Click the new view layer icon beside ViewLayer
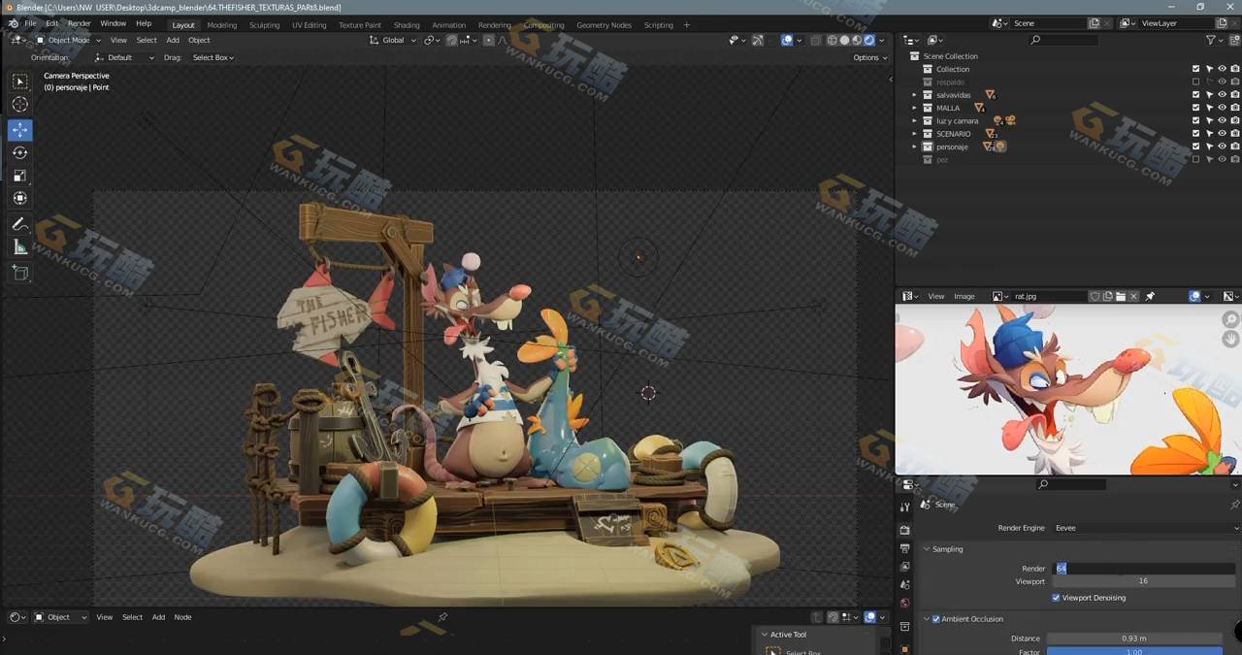The image size is (1242, 655). [1221, 23]
